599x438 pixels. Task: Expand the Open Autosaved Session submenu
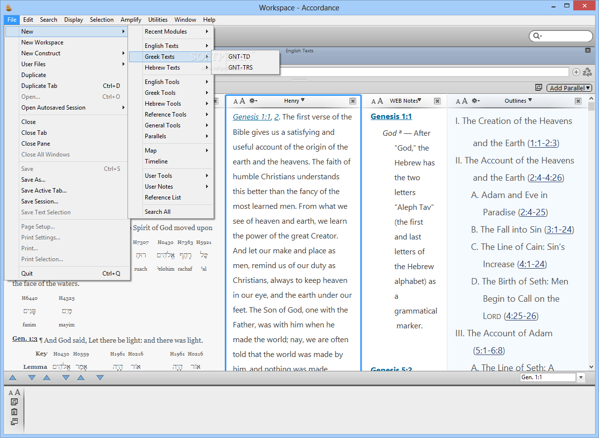point(67,108)
